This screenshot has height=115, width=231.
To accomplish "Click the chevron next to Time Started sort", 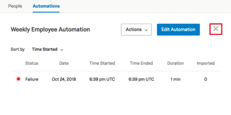I will point(62,50).
